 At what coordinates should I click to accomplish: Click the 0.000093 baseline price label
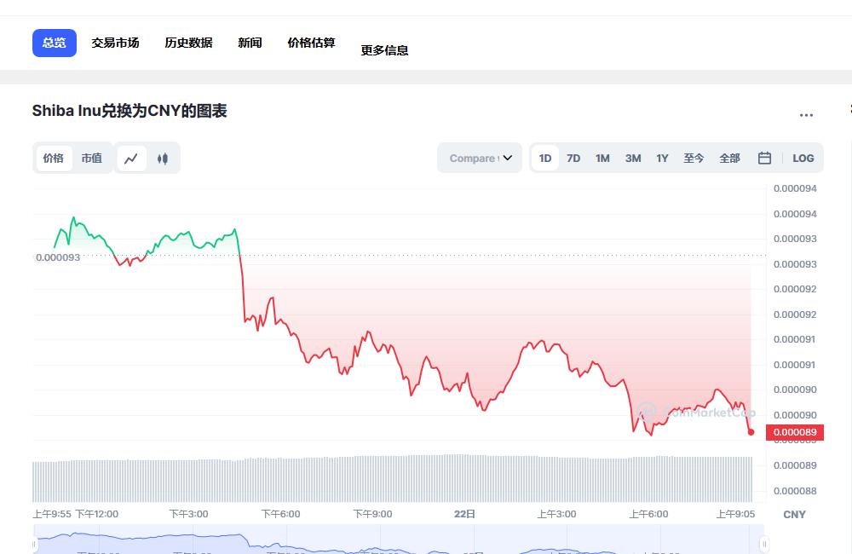pos(58,257)
